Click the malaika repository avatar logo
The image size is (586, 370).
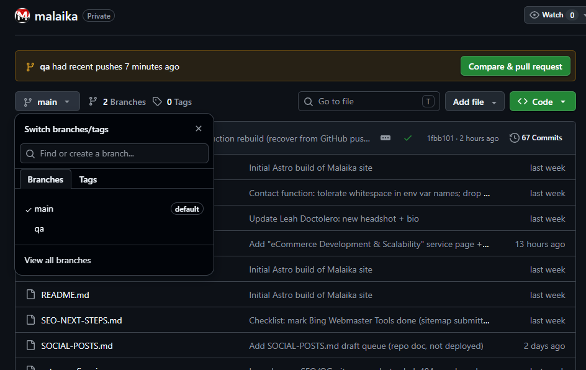(x=22, y=16)
